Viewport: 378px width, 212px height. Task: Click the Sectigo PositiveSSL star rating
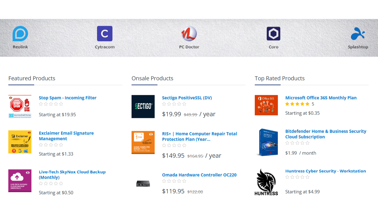[174, 104]
